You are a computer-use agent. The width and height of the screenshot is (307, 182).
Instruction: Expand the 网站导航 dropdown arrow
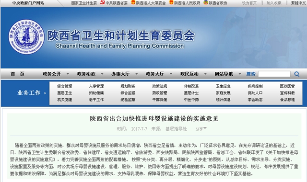click(240, 74)
